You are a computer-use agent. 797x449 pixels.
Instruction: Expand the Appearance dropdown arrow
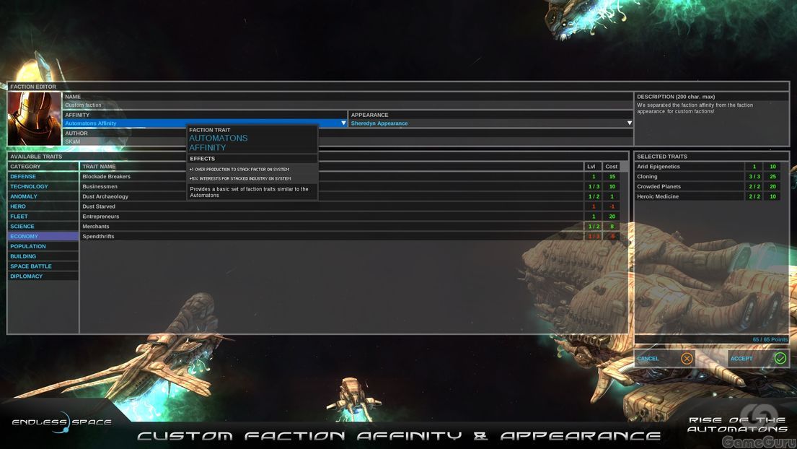[629, 123]
